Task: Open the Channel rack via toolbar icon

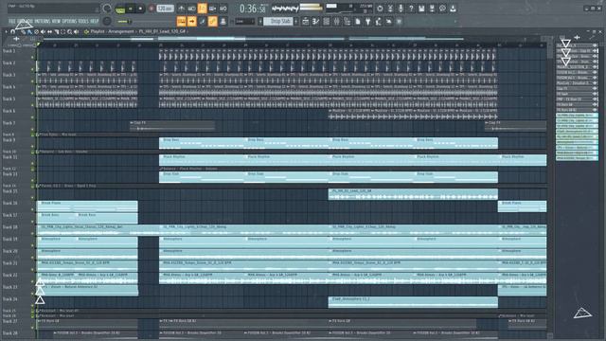Action: click(x=326, y=21)
